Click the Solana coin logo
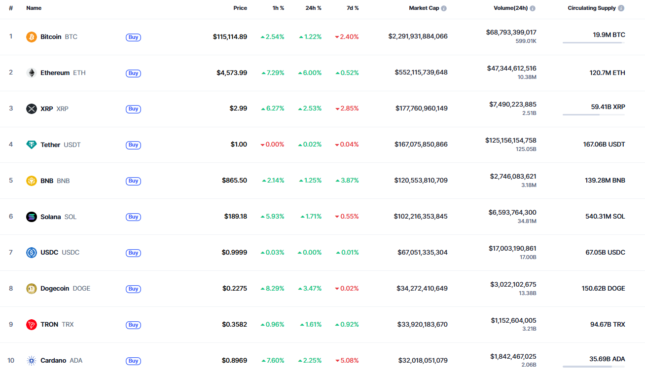The image size is (645, 375). (32, 217)
